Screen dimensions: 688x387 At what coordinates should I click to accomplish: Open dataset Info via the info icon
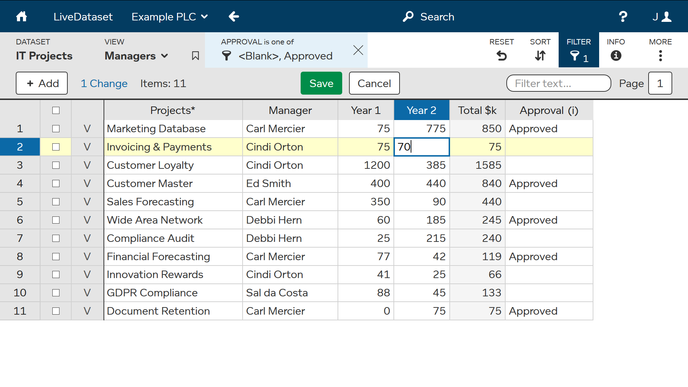tap(615, 56)
